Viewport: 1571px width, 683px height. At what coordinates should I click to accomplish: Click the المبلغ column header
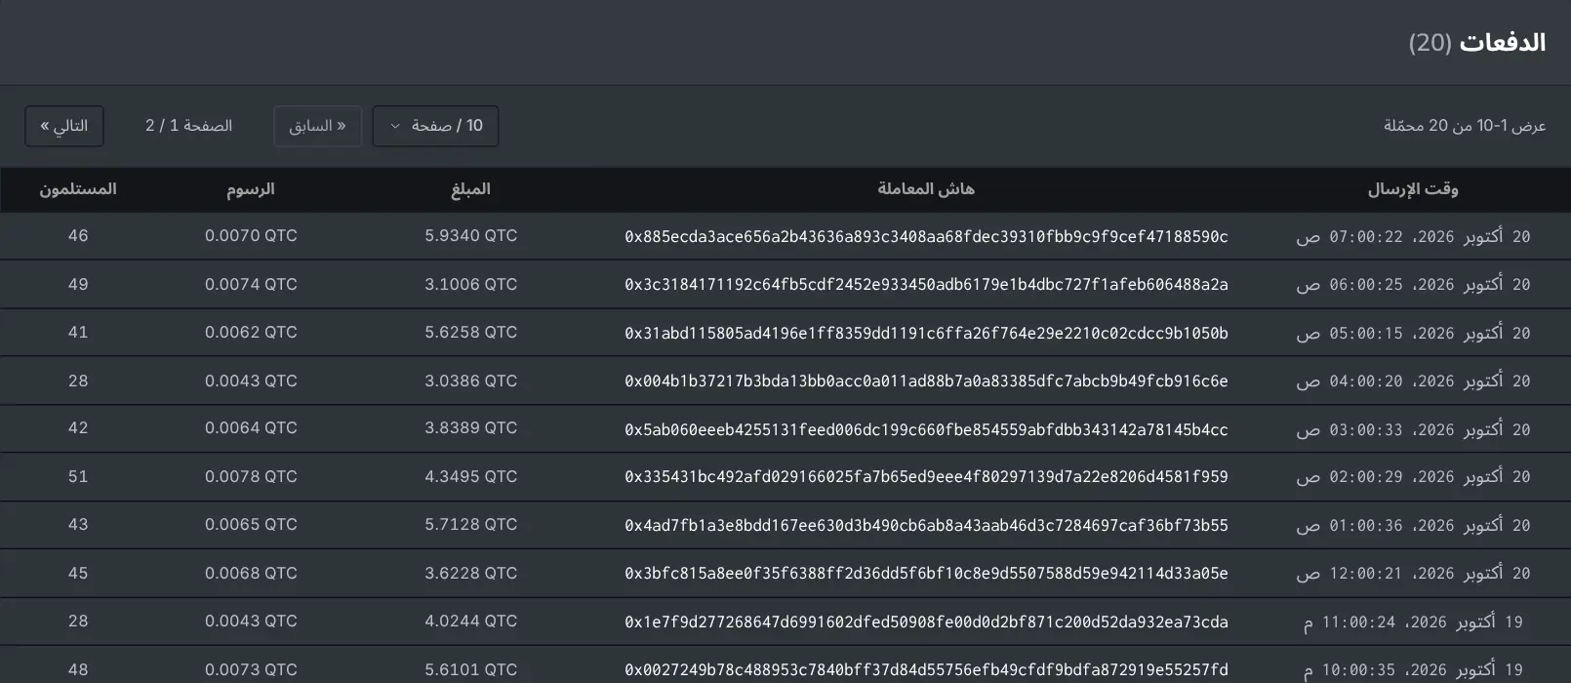470,189
